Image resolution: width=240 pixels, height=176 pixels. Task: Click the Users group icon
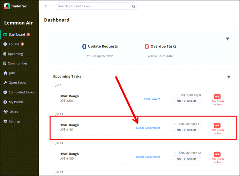click(x=6, y=112)
